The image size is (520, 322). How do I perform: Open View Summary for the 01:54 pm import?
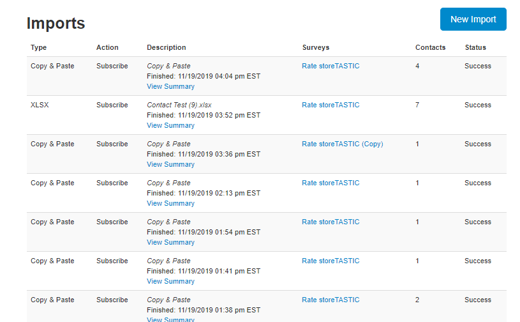click(x=170, y=242)
